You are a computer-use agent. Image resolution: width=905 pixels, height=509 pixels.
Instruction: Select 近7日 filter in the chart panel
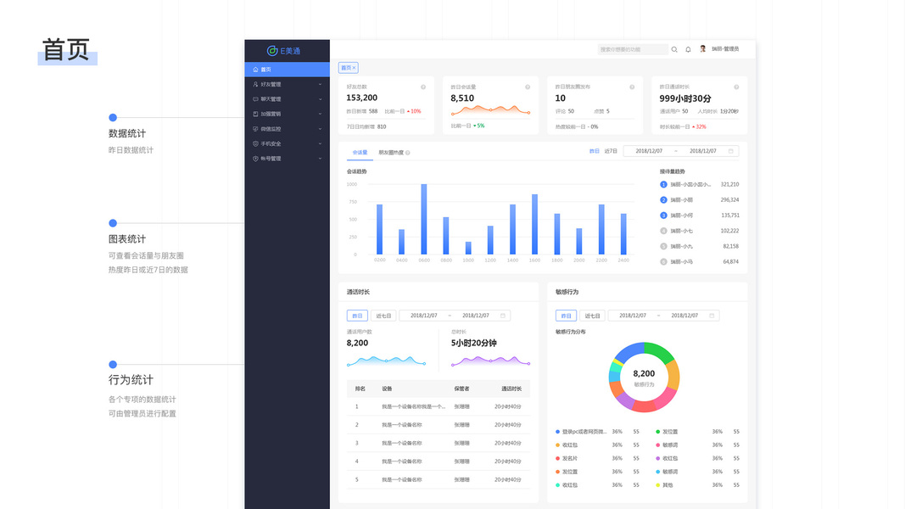pyautogui.click(x=611, y=151)
